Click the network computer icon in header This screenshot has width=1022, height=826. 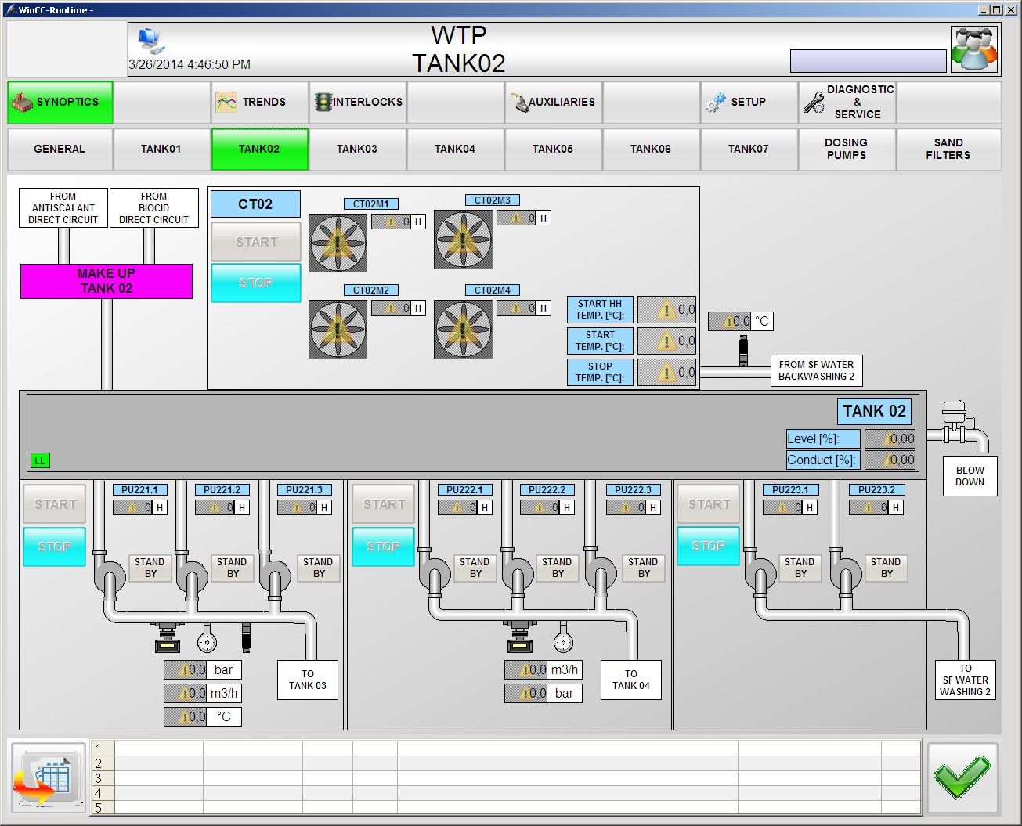coord(149,39)
